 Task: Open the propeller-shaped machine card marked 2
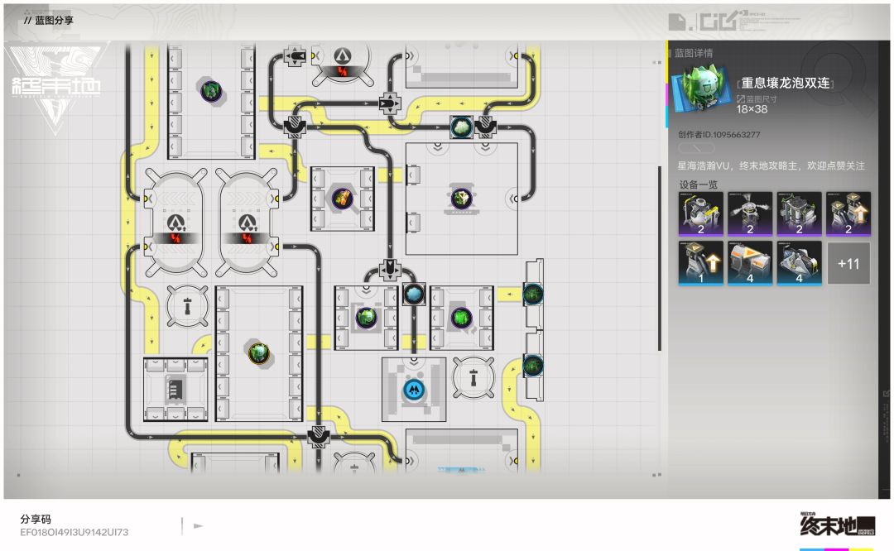[x=750, y=213]
